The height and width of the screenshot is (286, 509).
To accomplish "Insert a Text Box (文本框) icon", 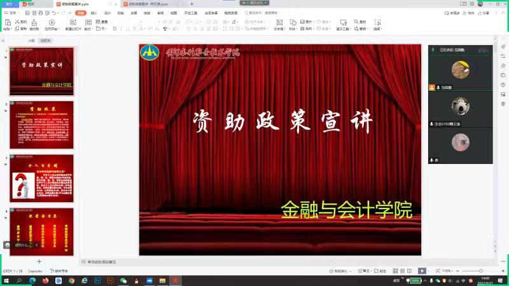I will click(278, 25).
